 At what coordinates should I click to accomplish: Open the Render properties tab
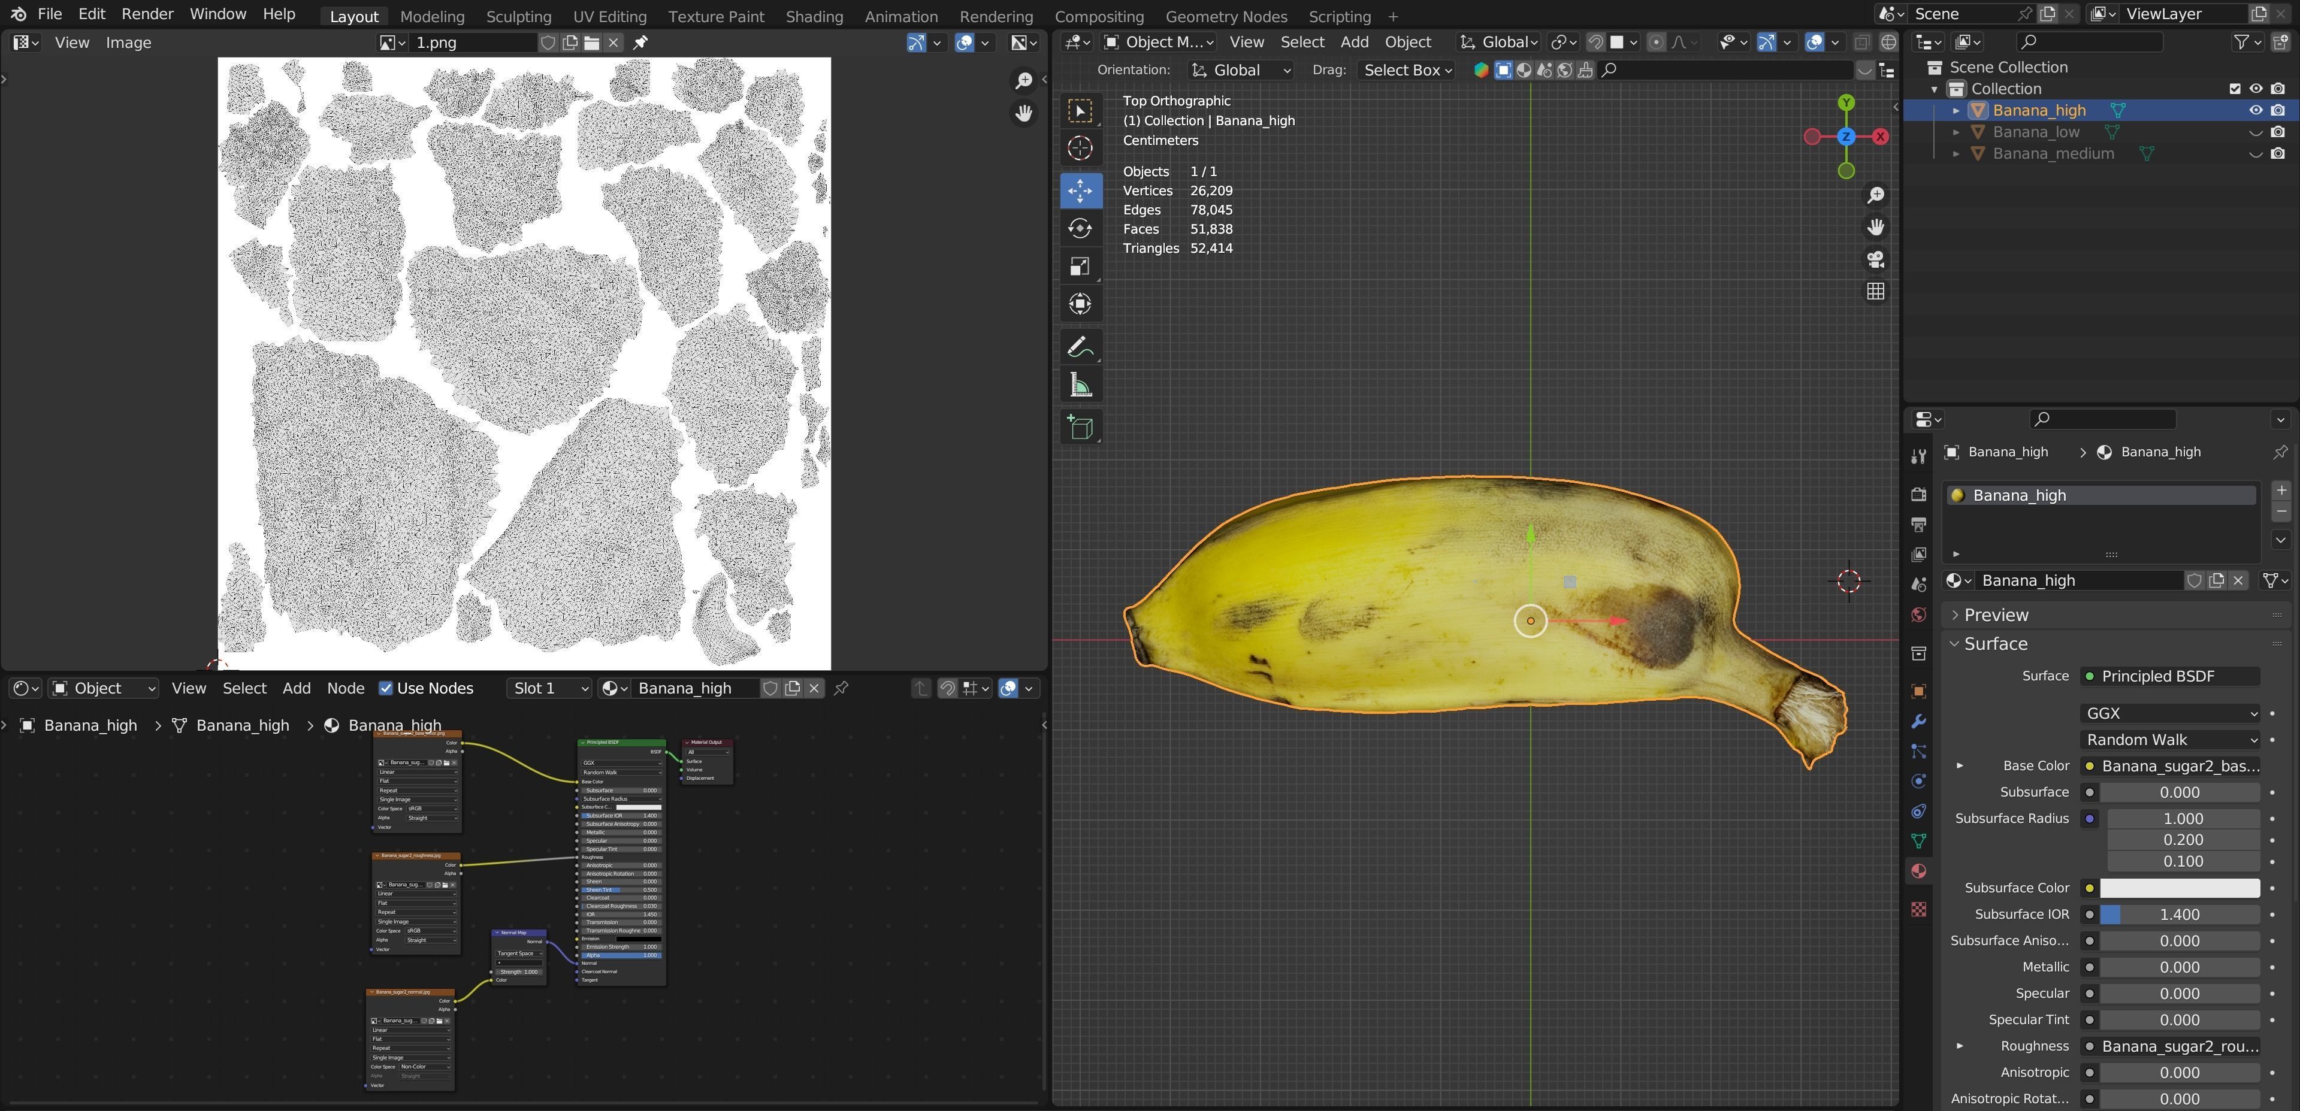pos(1918,494)
